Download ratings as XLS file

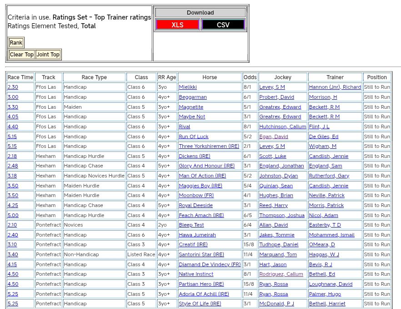pos(177,25)
